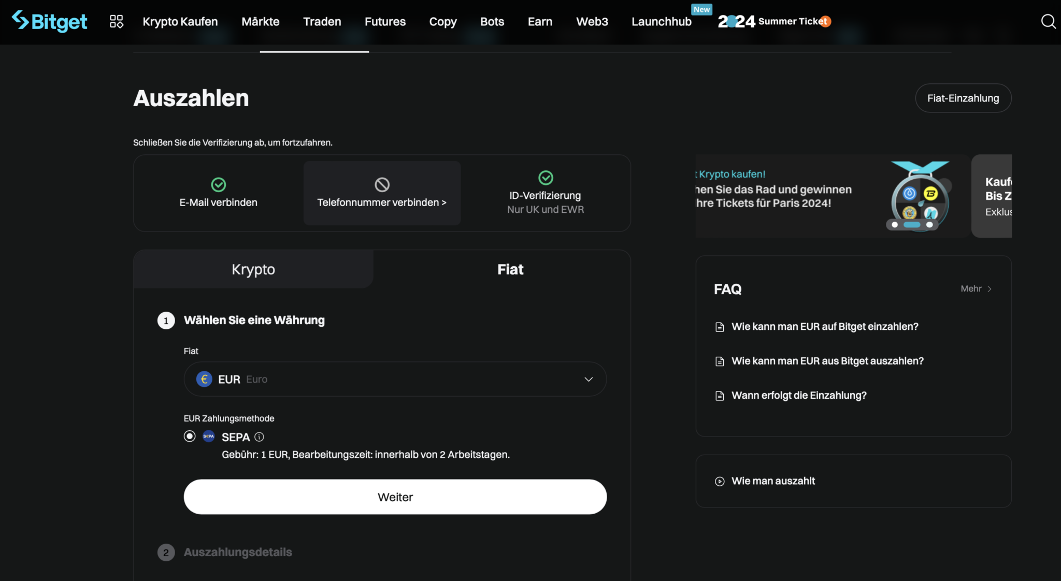Open Telefonnummer verbinden step
The height and width of the screenshot is (581, 1061).
coord(382,202)
